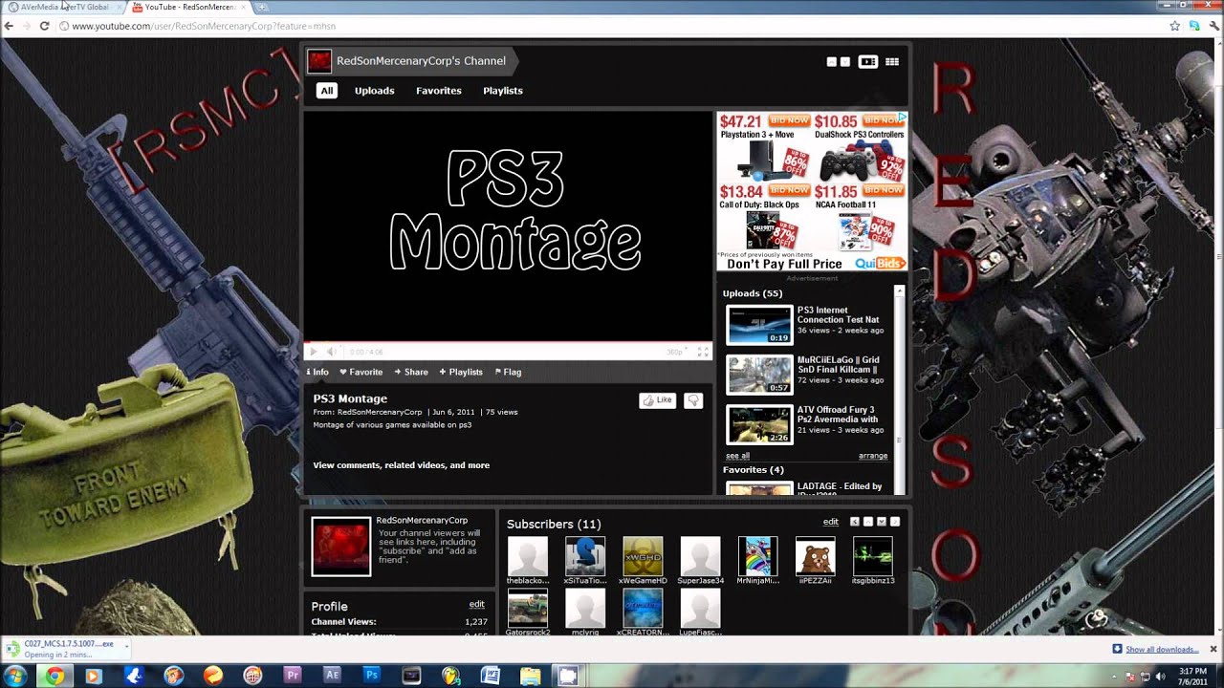Flag the video
1224x688 pixels.
pyautogui.click(x=508, y=372)
